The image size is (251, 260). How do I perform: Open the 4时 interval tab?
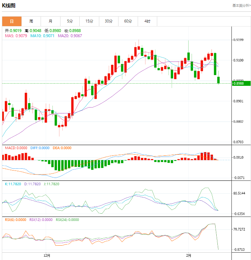[147, 21]
